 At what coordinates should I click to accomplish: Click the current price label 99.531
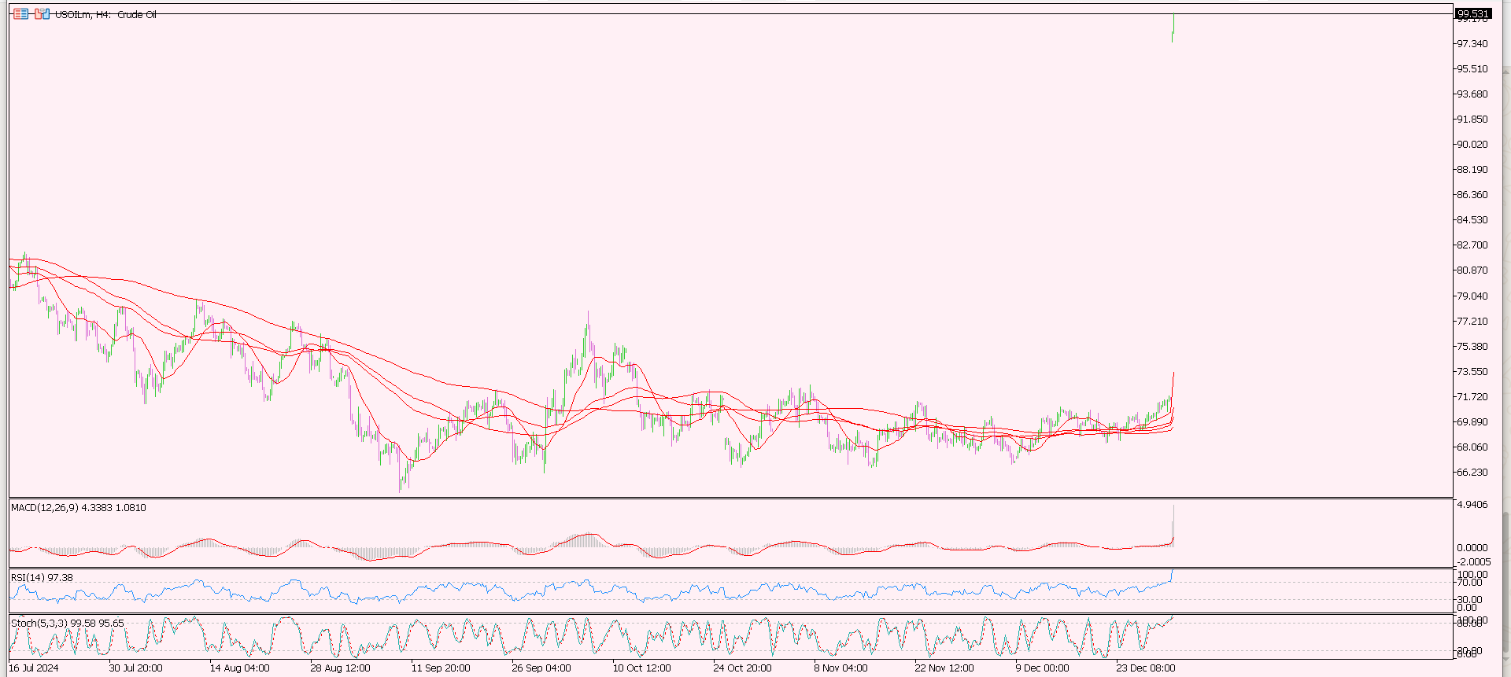(1472, 13)
